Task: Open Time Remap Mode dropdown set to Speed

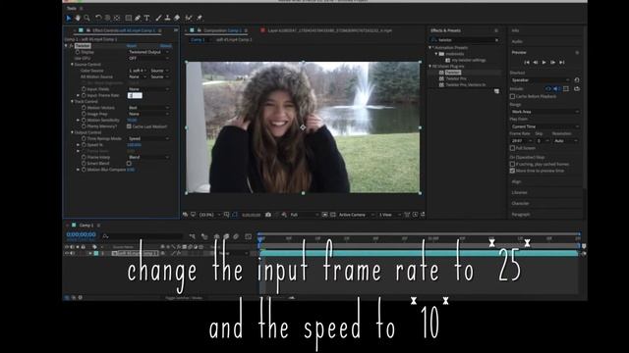Action: pos(148,138)
